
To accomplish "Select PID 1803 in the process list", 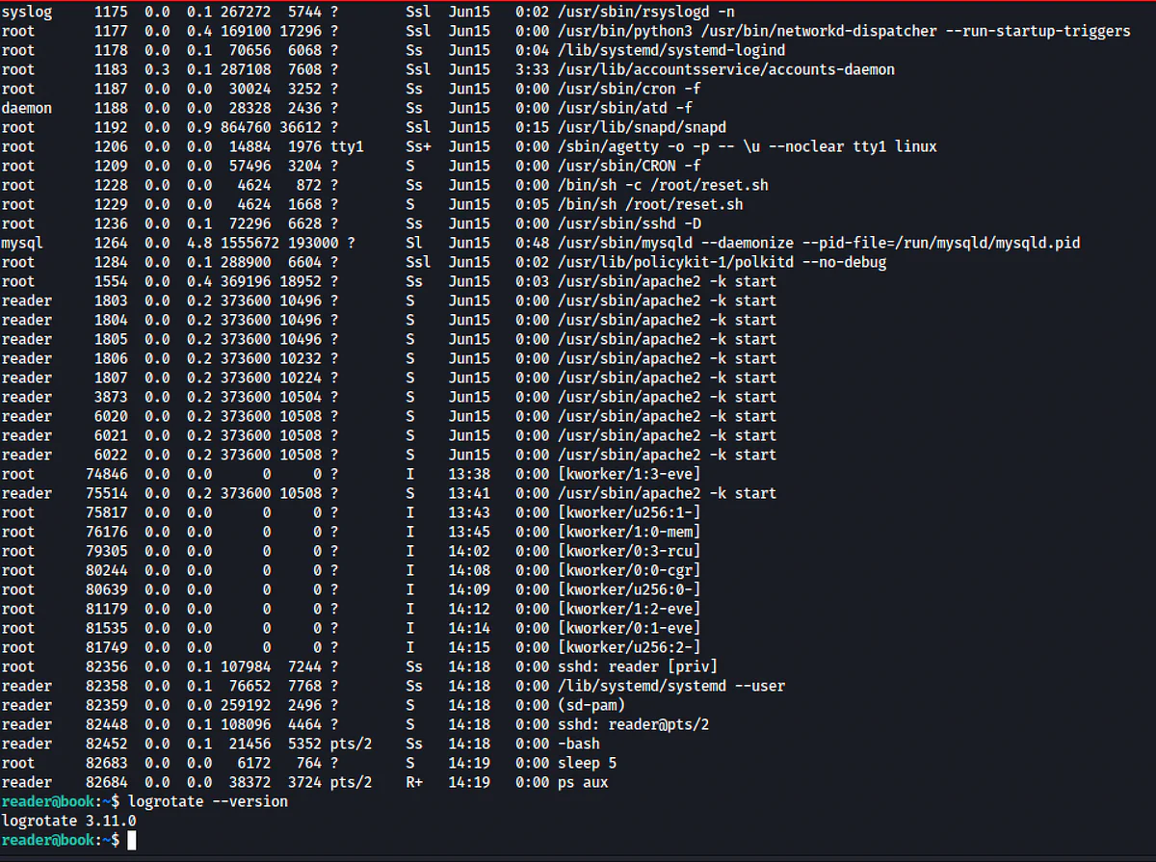I will point(111,300).
